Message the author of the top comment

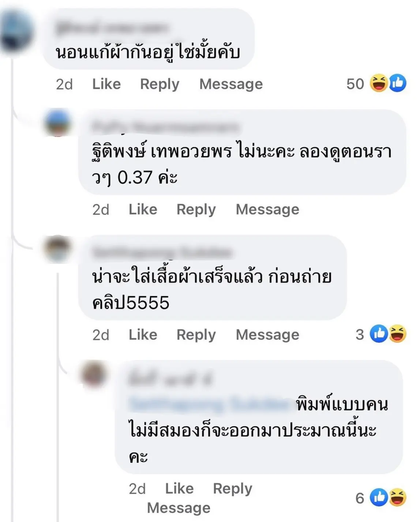231,84
